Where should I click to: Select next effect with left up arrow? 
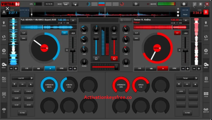31,84
